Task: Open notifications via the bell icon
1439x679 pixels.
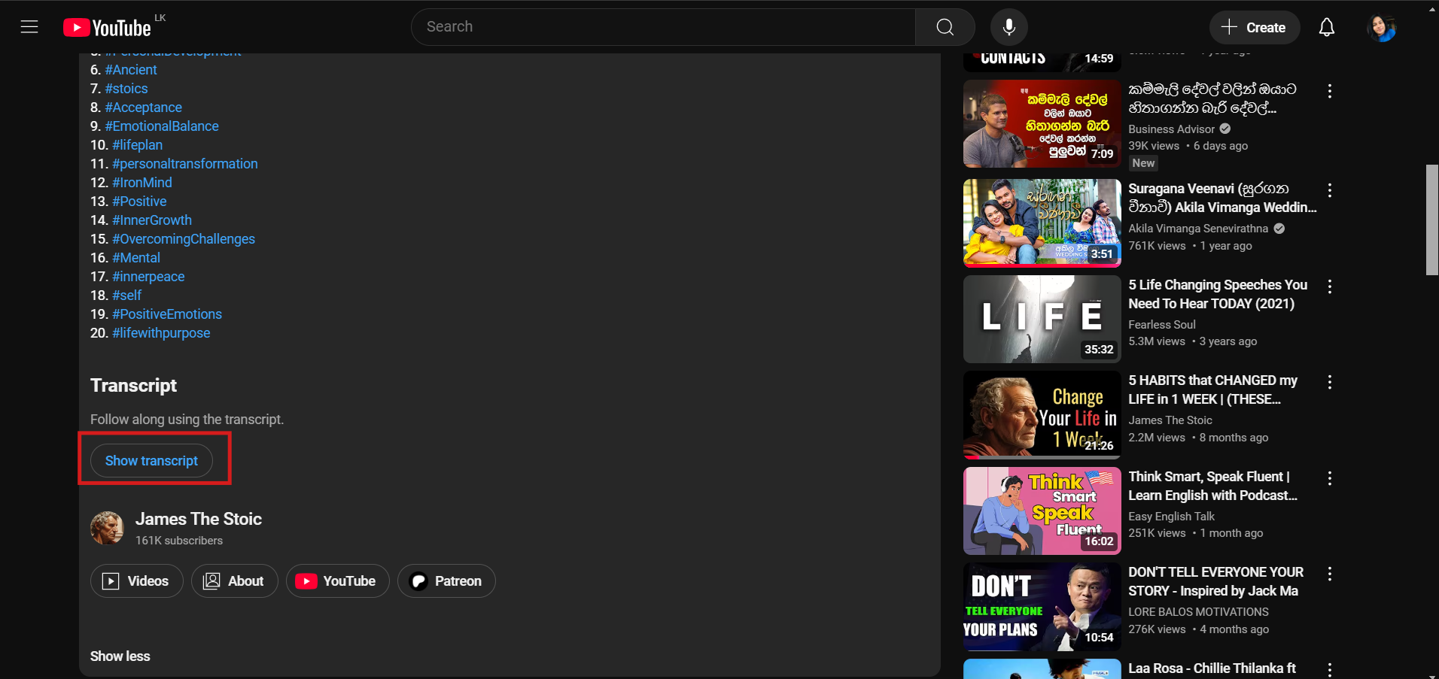Action: [x=1326, y=26]
